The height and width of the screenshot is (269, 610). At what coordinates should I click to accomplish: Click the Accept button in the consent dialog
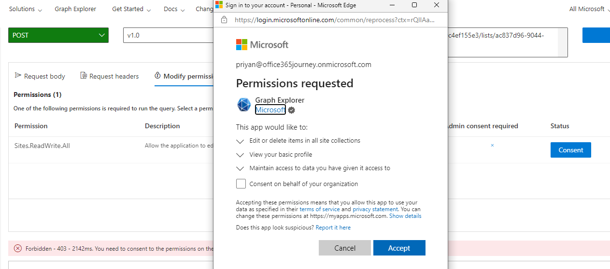coord(399,248)
